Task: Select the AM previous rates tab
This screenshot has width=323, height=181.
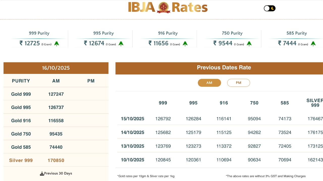Action: pyautogui.click(x=209, y=83)
